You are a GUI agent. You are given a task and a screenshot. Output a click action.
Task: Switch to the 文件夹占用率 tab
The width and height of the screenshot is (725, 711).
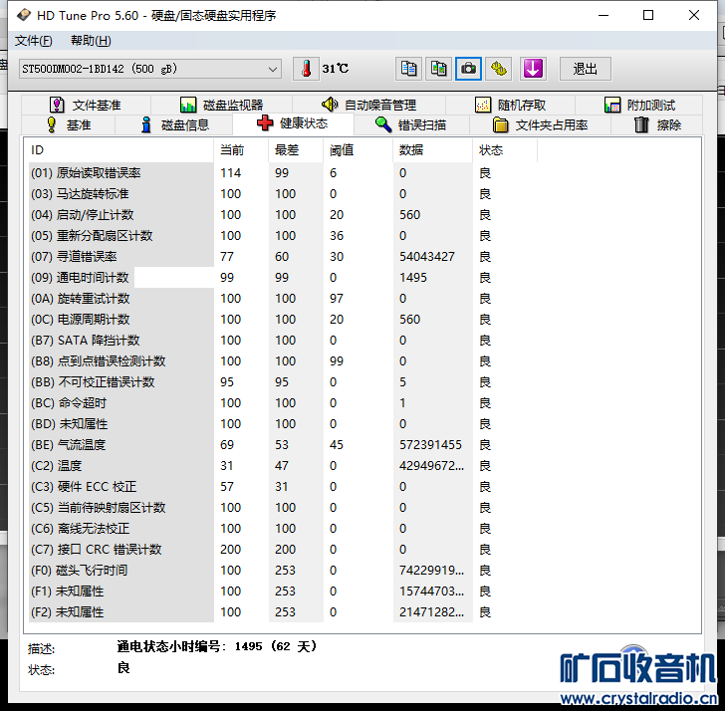point(540,124)
